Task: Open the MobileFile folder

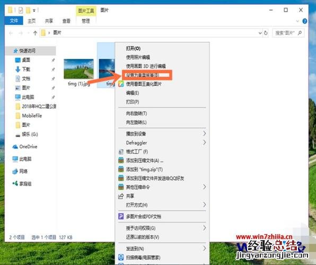Action: [32, 116]
